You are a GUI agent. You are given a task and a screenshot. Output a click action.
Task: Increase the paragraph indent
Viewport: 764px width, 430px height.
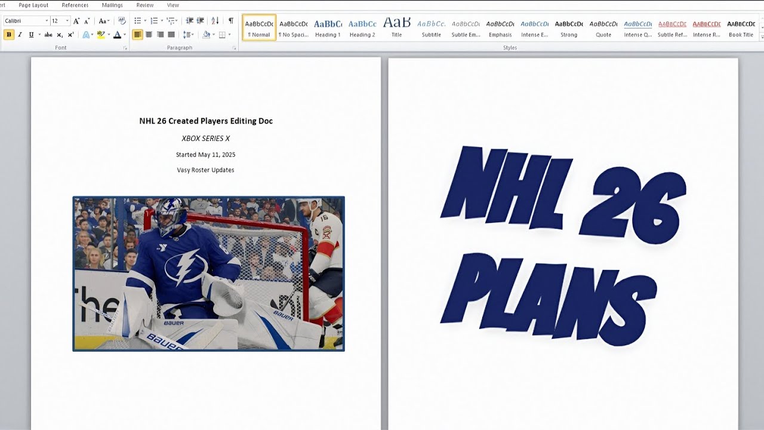[200, 21]
